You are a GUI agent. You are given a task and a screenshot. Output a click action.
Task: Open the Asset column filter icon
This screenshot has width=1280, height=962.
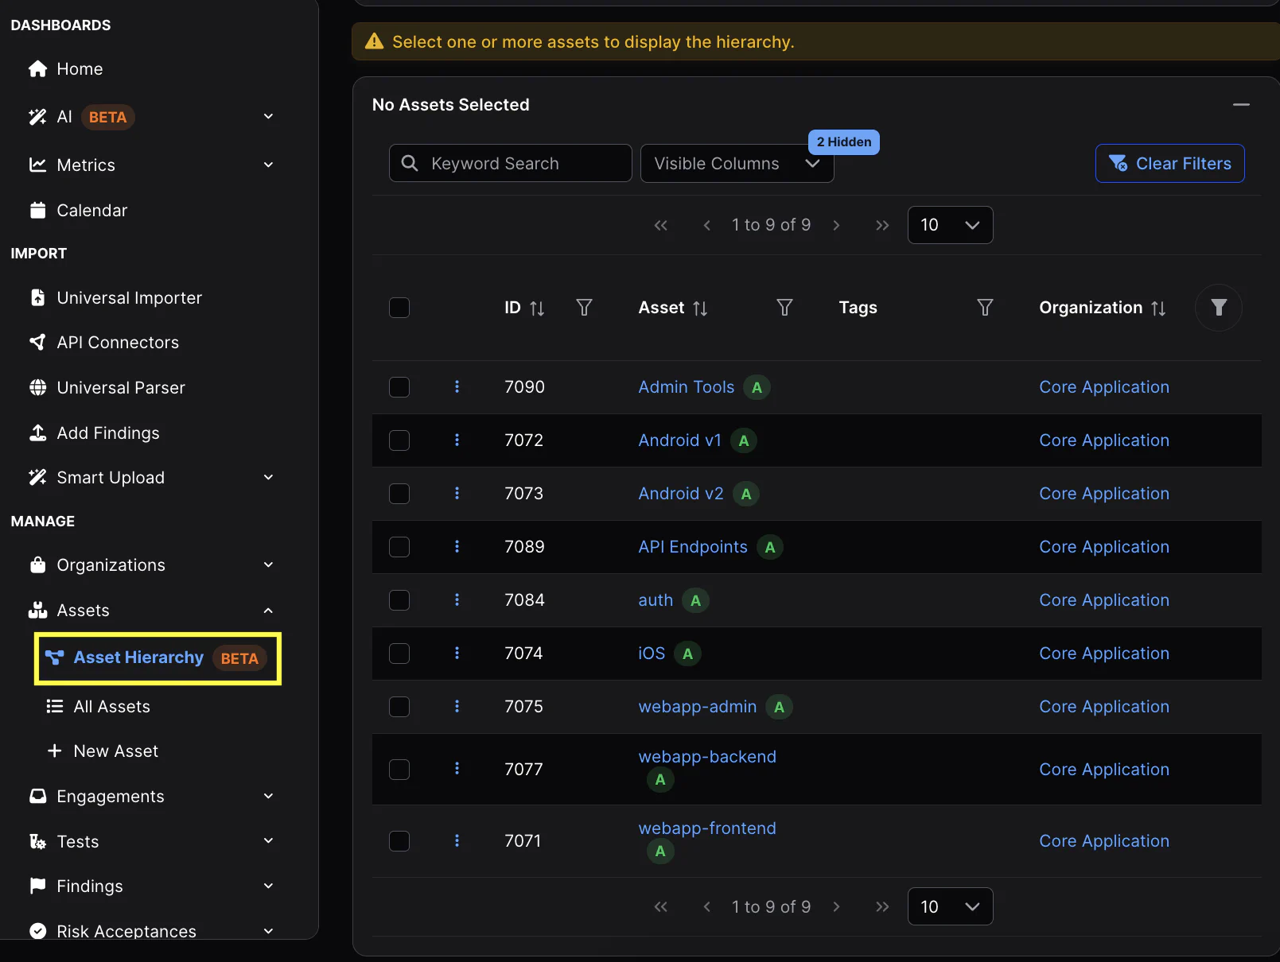pyautogui.click(x=784, y=308)
